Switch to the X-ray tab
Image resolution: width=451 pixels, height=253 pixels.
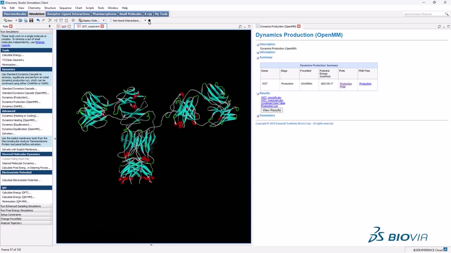click(148, 14)
